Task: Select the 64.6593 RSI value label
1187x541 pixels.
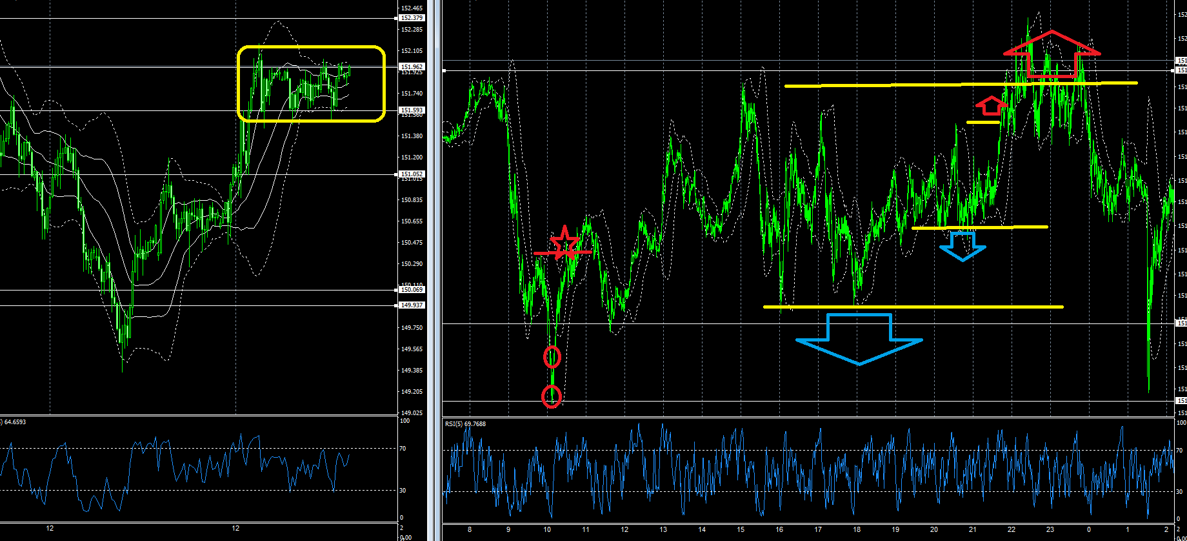Action: coord(15,422)
